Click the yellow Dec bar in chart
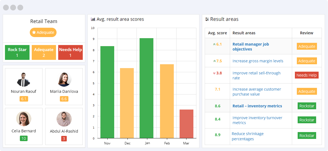 (x=127, y=103)
